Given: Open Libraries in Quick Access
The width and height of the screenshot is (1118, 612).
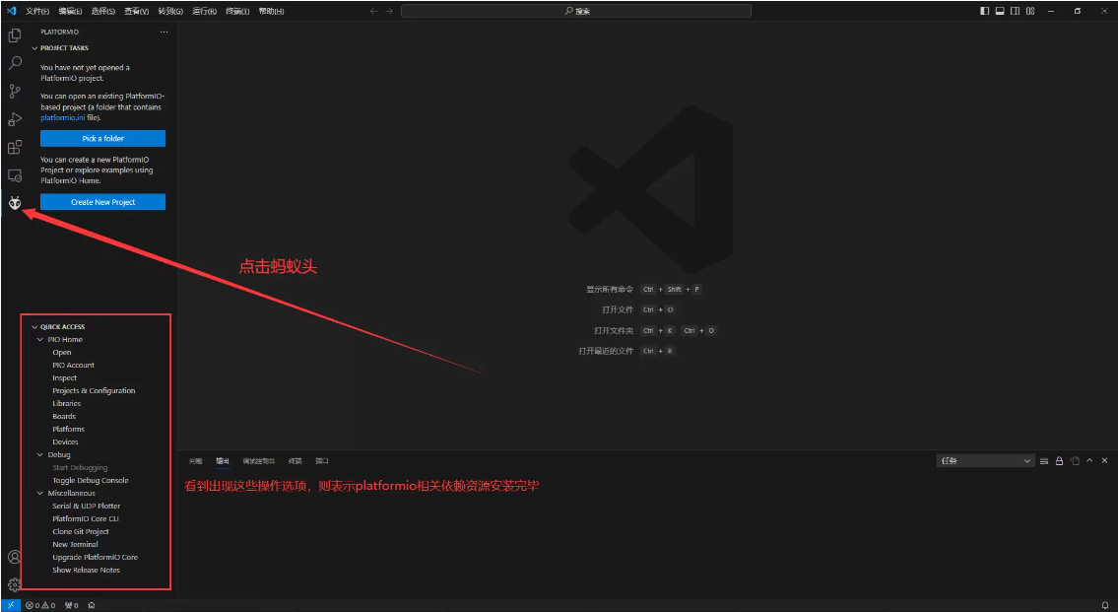Looking at the screenshot, I should [x=66, y=404].
